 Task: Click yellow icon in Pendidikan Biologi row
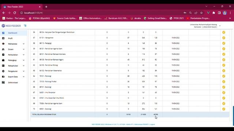click(223, 65)
